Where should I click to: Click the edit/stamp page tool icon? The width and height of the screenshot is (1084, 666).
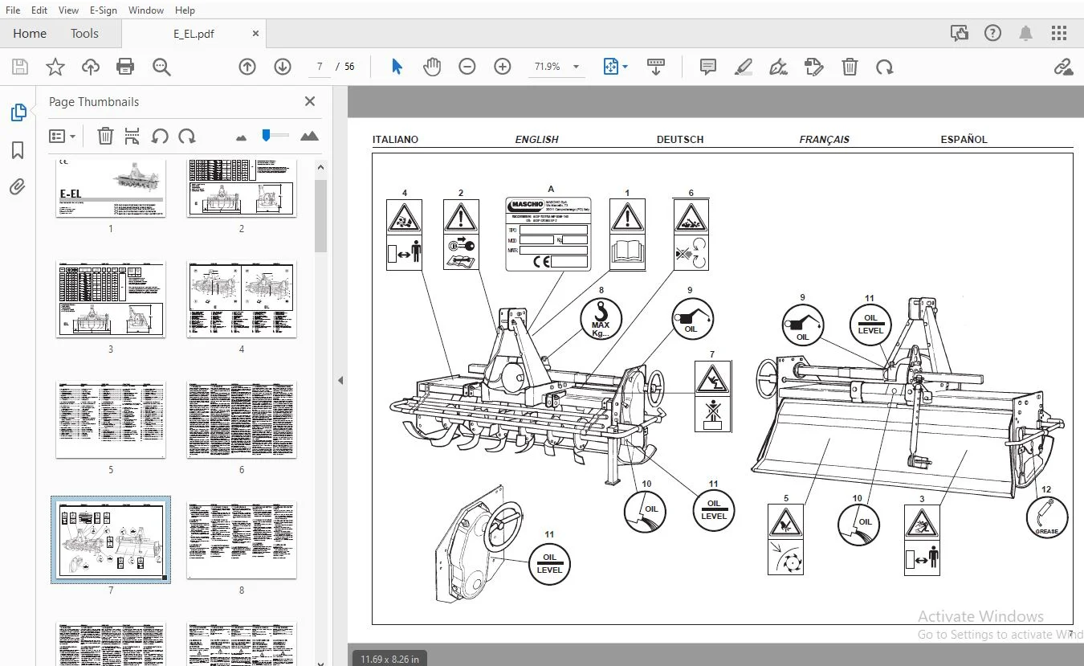[814, 67]
